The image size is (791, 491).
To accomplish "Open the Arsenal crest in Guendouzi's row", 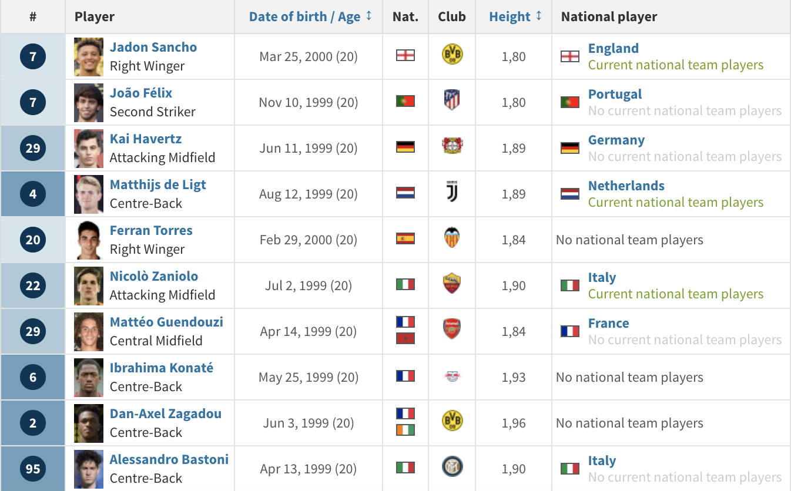I will coord(452,329).
